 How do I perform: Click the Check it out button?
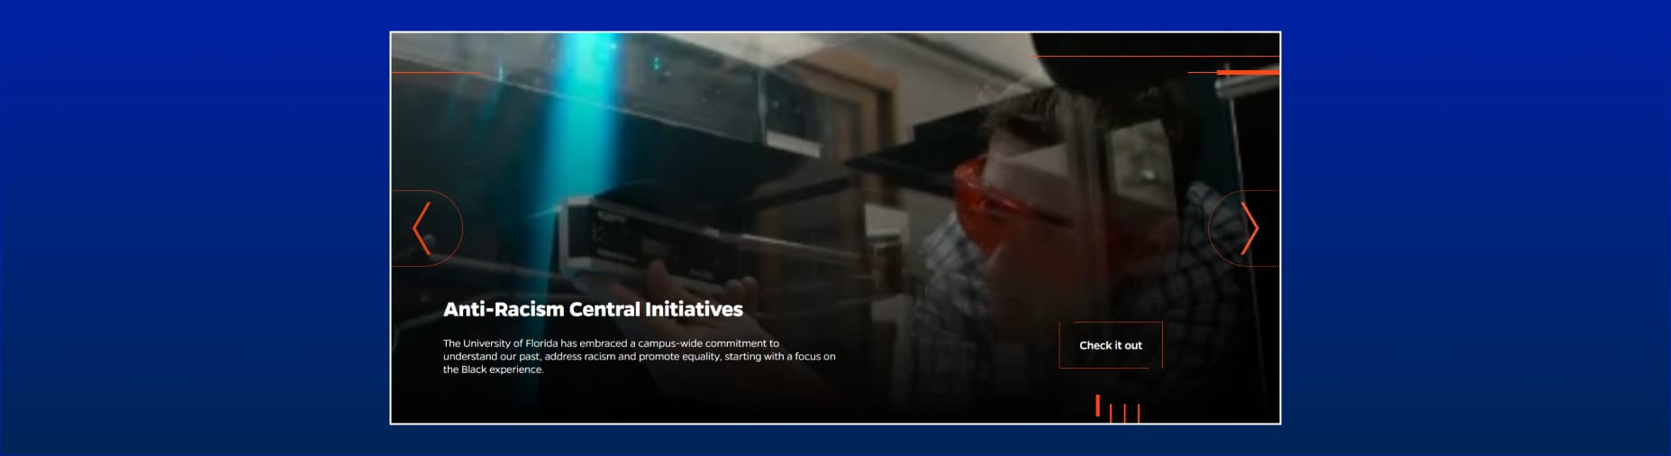pyautogui.click(x=1110, y=345)
